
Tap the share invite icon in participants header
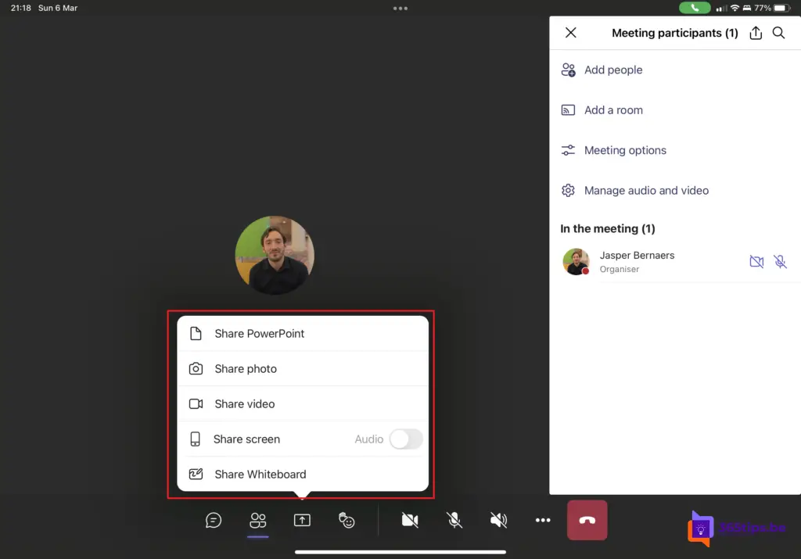756,33
